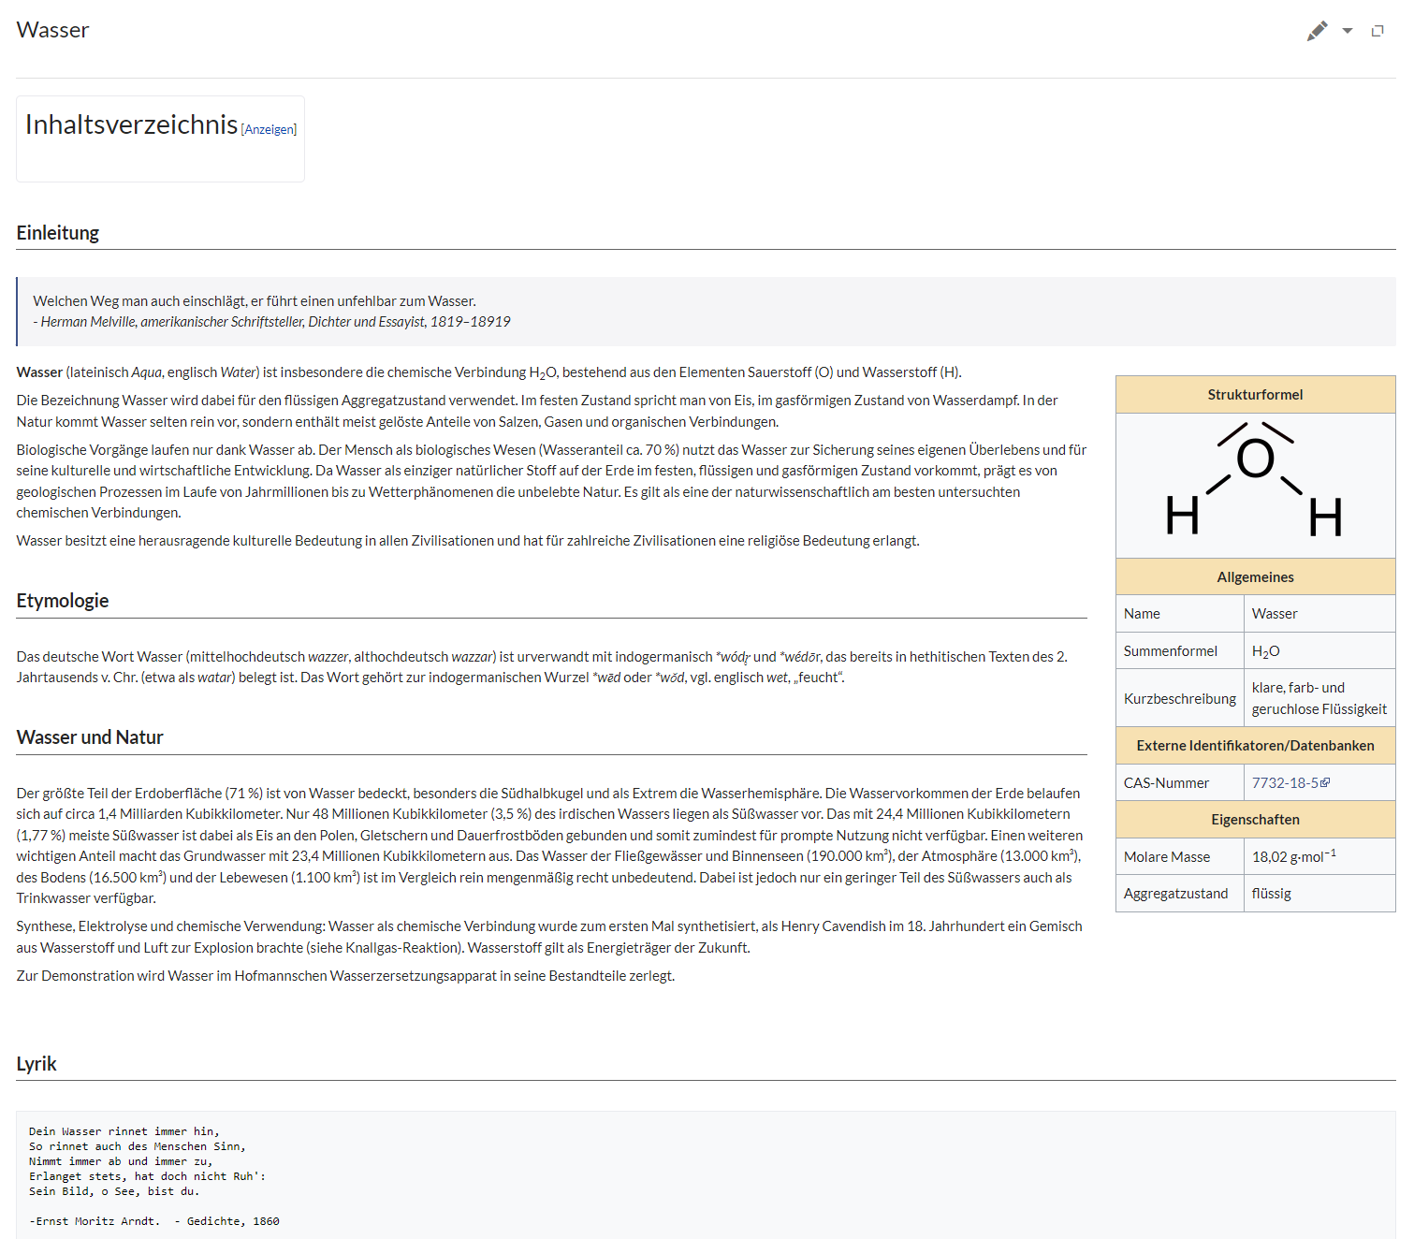1414x1239 pixels.
Task: Open the dropdown arrow beside the pencil
Action: coord(1347,31)
